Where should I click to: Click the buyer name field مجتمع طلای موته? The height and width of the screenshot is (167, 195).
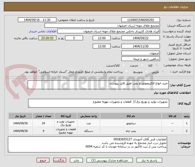tap(102, 26)
